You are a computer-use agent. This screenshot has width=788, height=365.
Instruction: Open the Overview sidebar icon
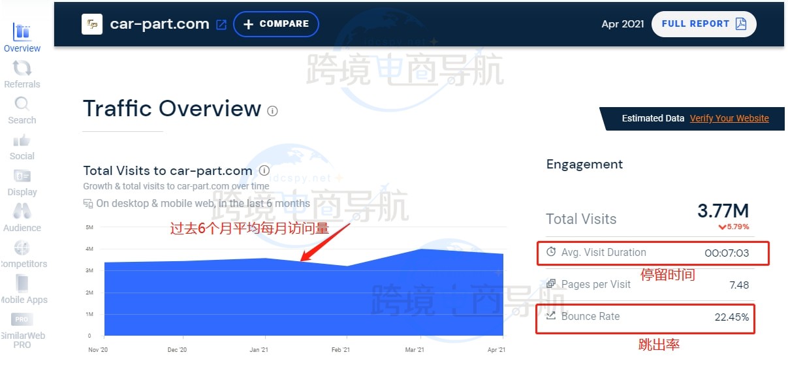pyautogui.click(x=22, y=31)
